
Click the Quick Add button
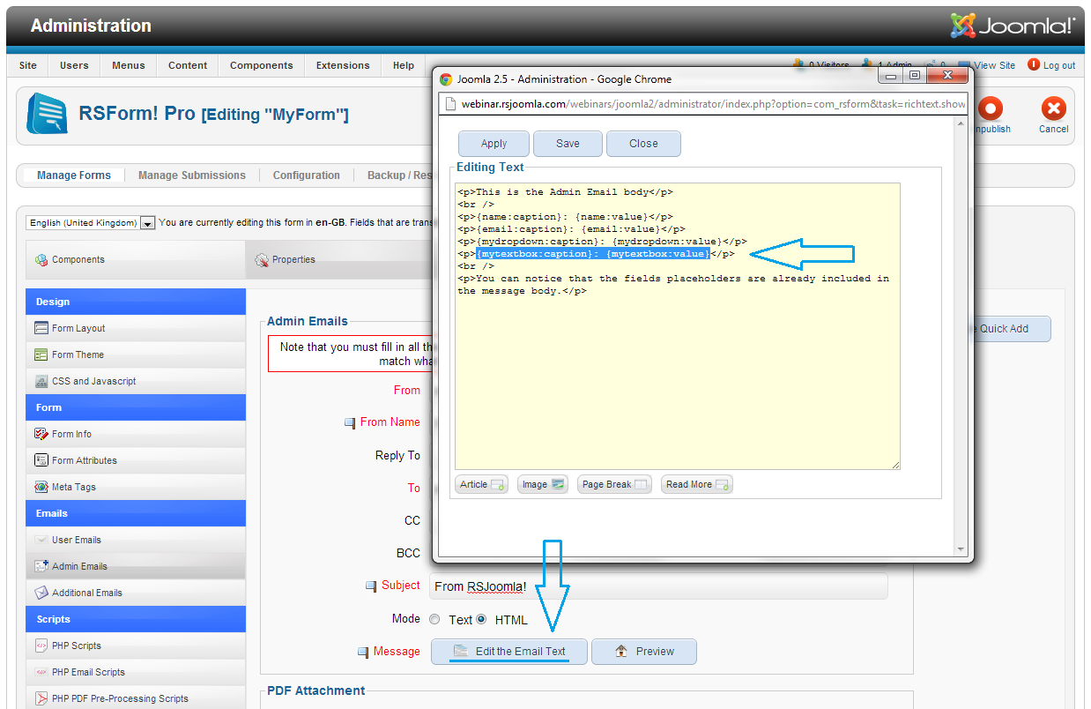[1009, 329]
